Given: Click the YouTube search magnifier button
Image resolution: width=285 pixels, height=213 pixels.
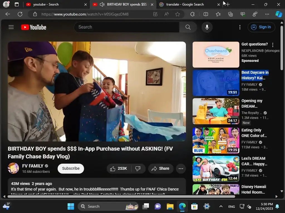Looking at the screenshot, I should coord(188,27).
